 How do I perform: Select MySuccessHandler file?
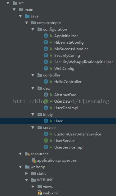pos(71,49)
